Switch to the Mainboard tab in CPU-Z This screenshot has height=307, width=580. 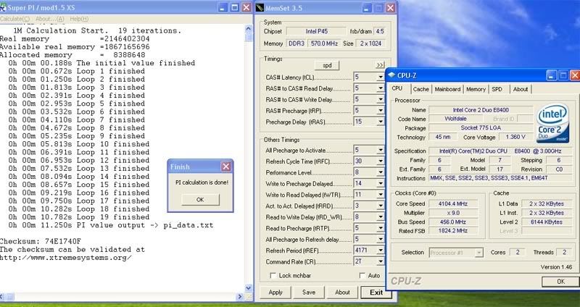[447, 89]
